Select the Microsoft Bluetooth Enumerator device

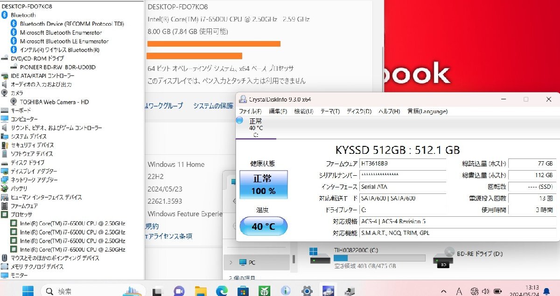tap(61, 33)
